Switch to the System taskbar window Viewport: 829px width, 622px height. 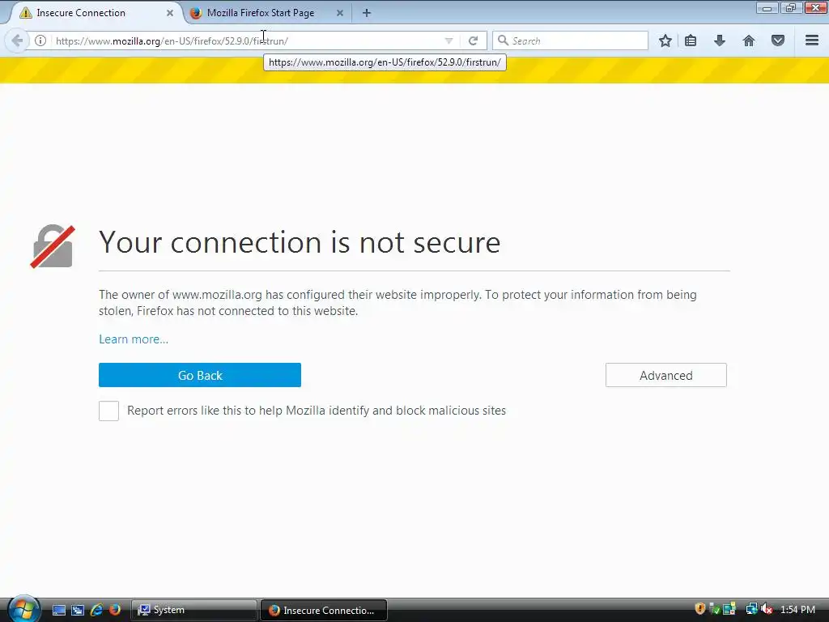pyautogui.click(x=193, y=610)
